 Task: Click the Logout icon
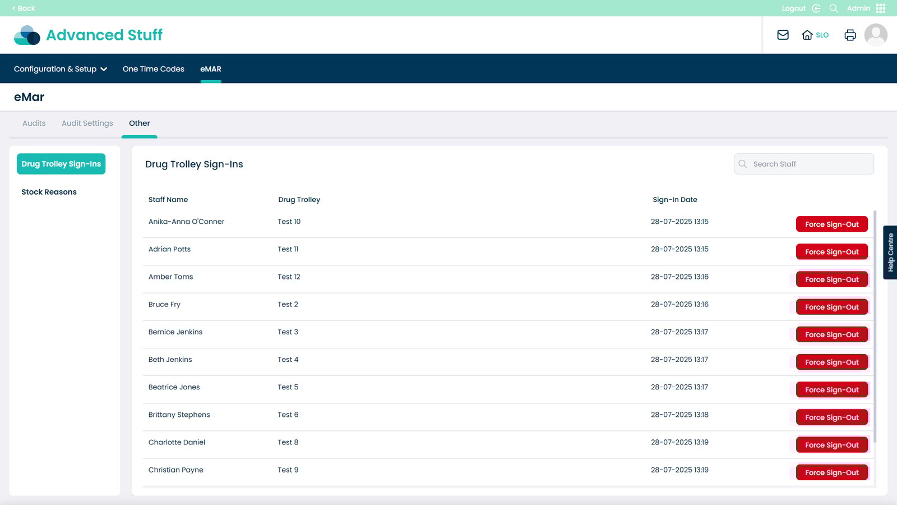pos(816,8)
